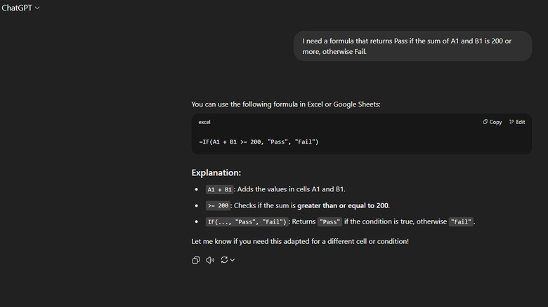Click bold text "greater than or equal to 200"
The width and height of the screenshot is (548, 307).
click(x=343, y=205)
